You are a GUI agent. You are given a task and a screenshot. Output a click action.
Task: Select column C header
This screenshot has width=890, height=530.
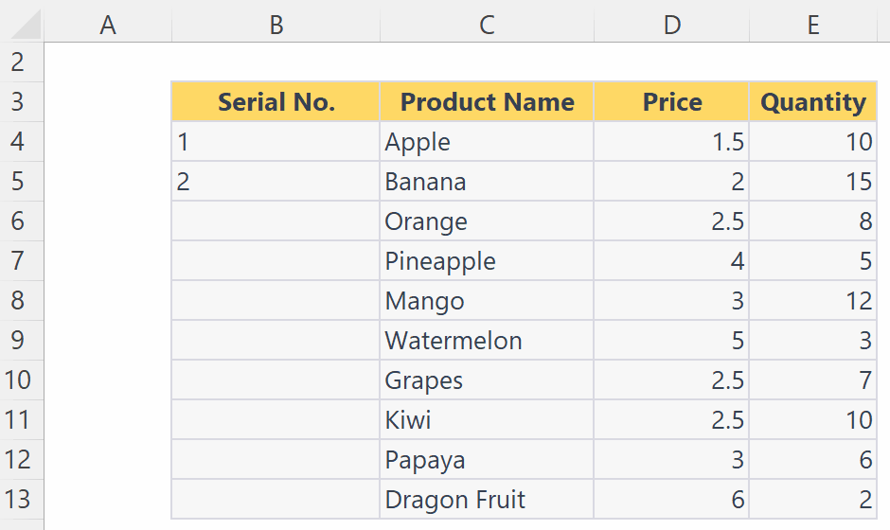point(487,25)
